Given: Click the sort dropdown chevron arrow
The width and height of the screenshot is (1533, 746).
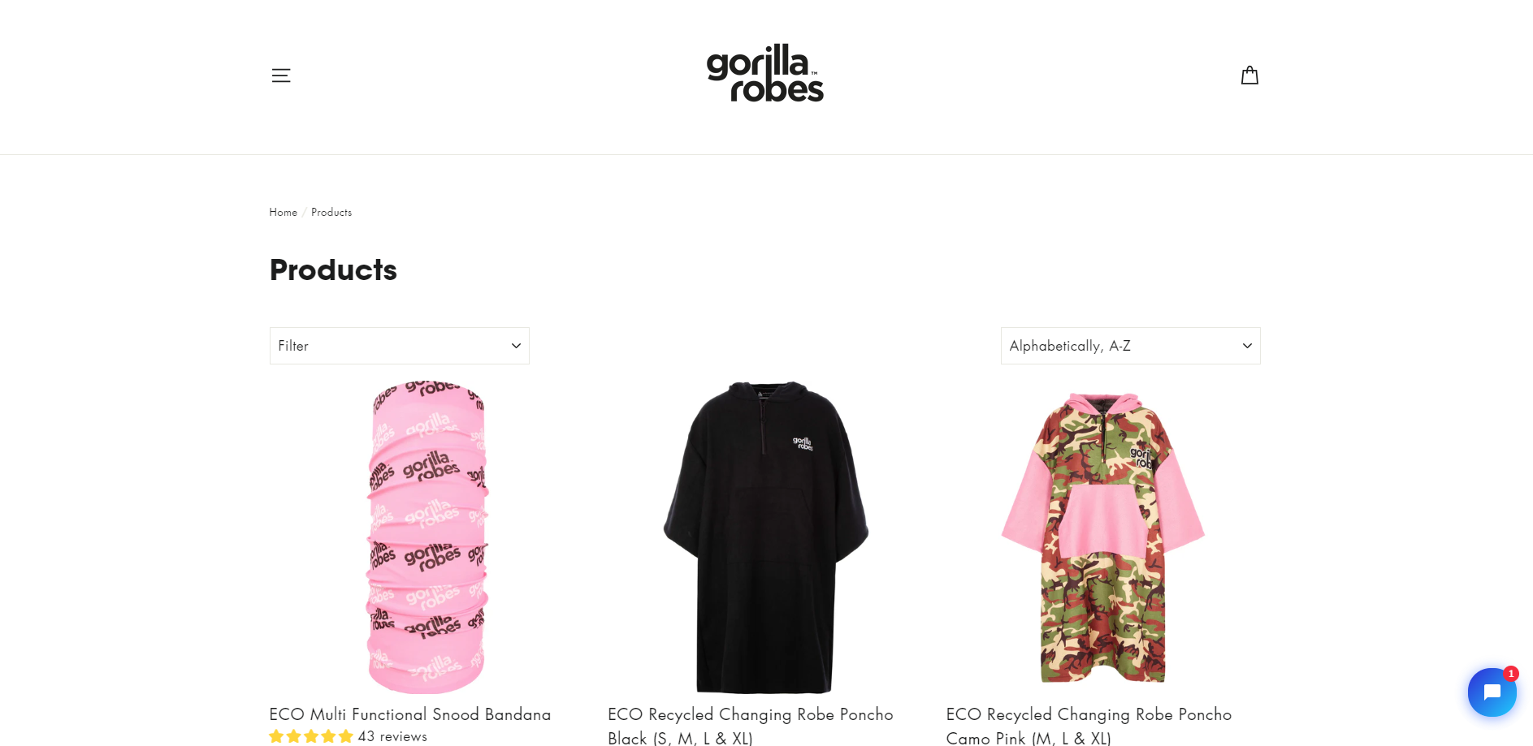Looking at the screenshot, I should (1247, 346).
